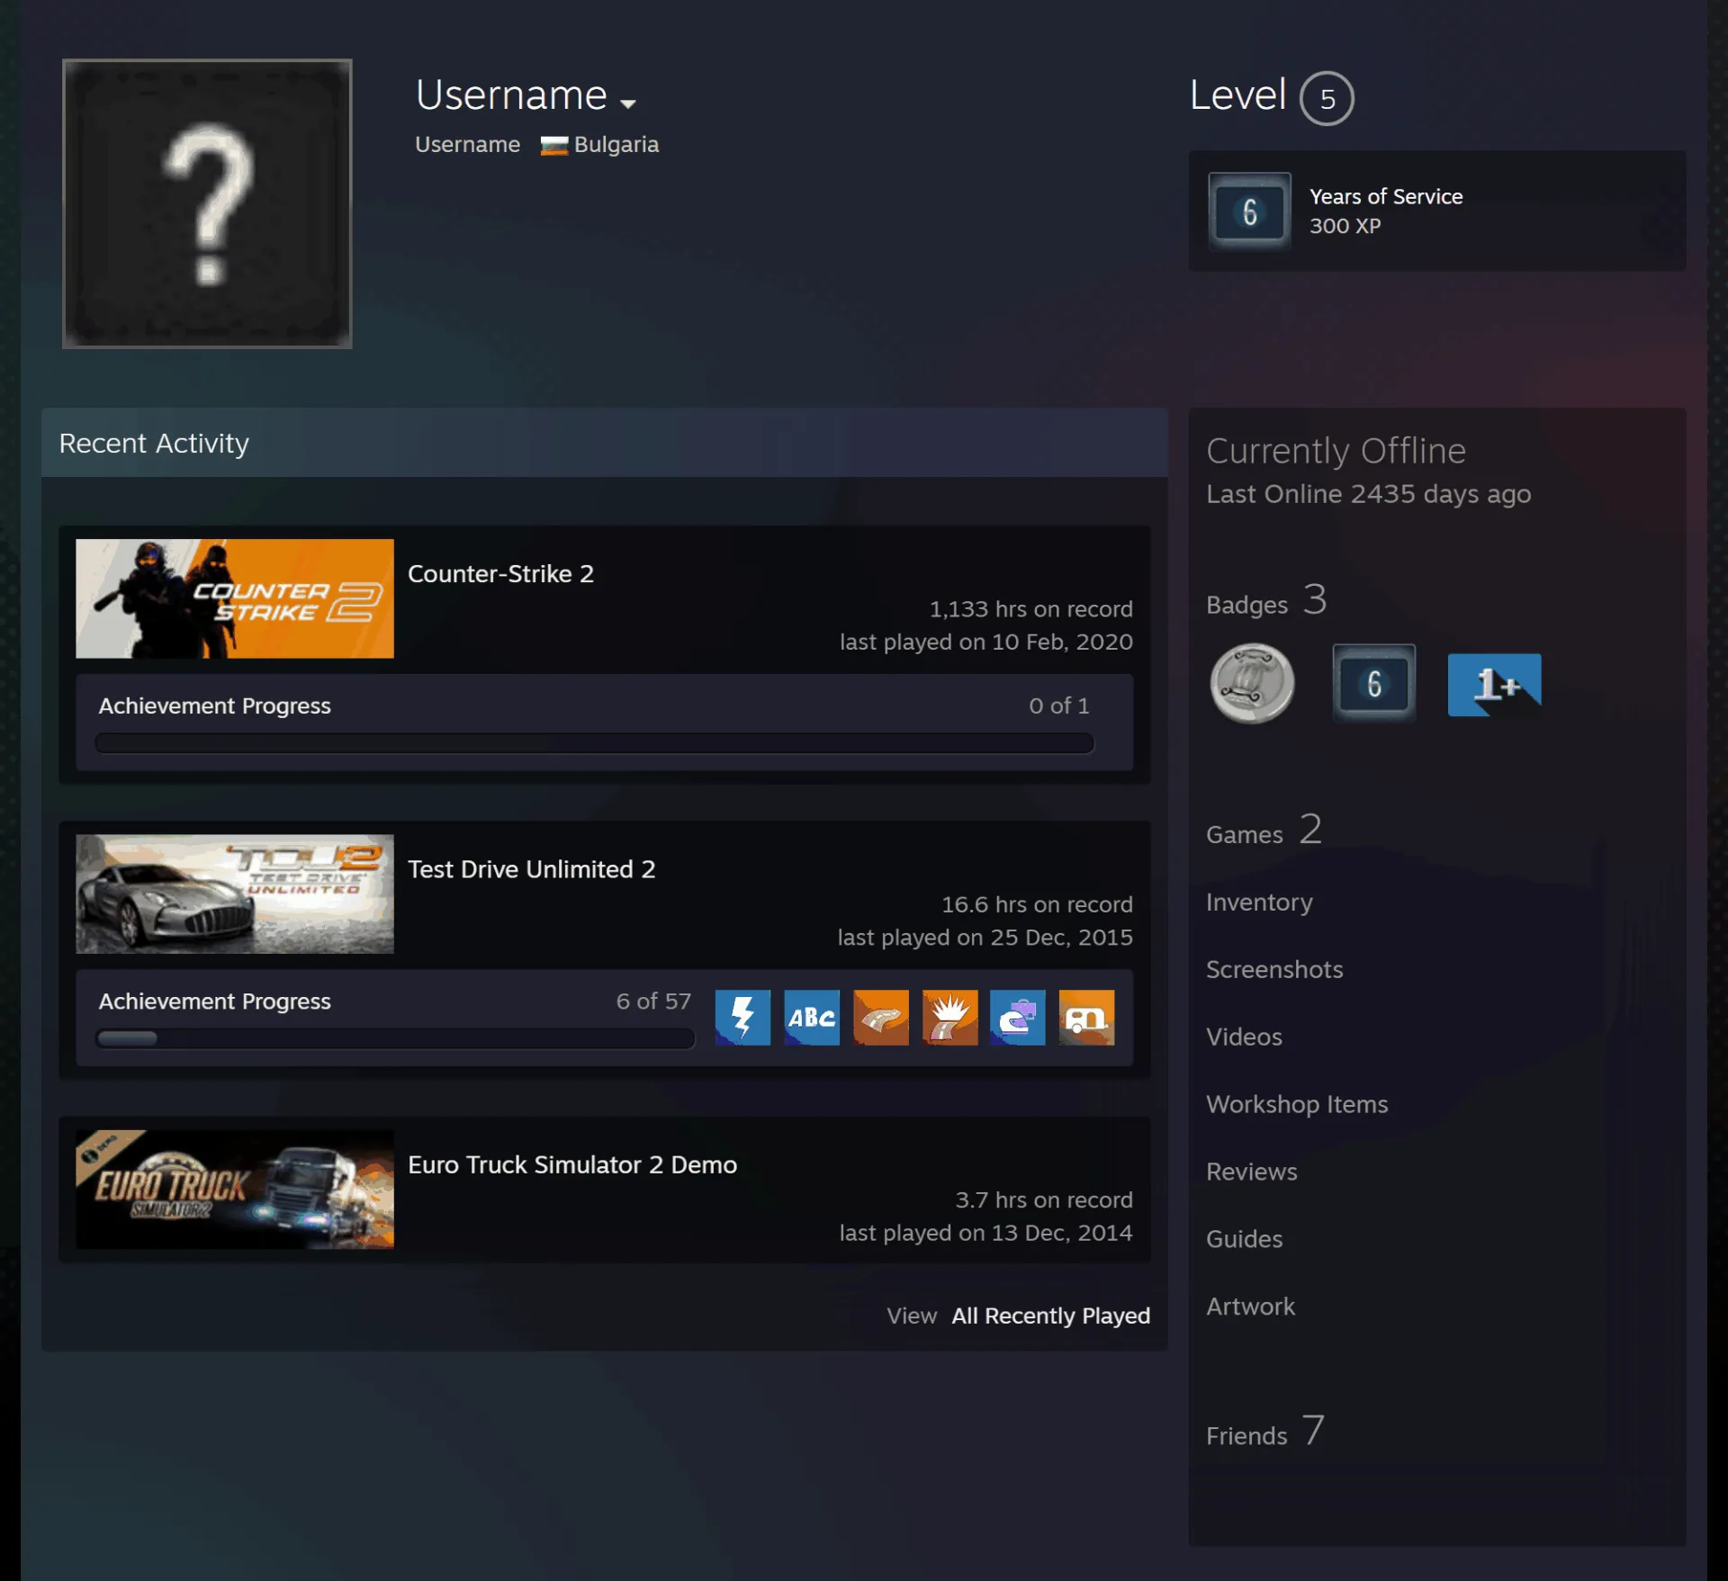The height and width of the screenshot is (1581, 1728).
Task: Click the ABC achievement icon
Action: tap(812, 1018)
